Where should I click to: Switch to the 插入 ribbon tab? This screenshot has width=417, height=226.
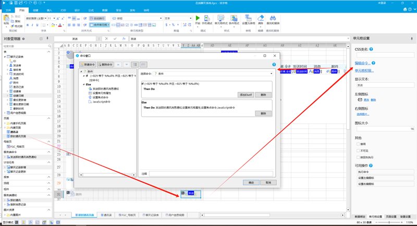(50, 10)
